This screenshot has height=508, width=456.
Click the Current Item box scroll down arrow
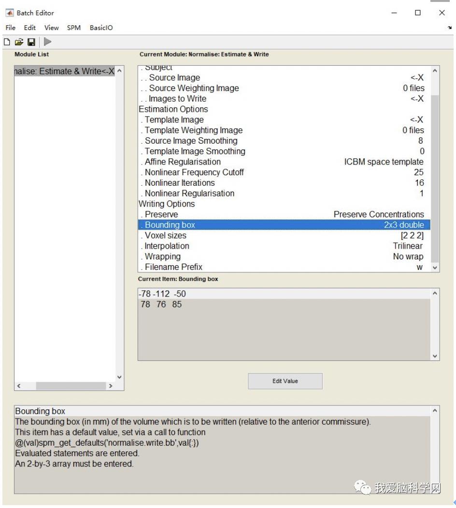tap(435, 356)
